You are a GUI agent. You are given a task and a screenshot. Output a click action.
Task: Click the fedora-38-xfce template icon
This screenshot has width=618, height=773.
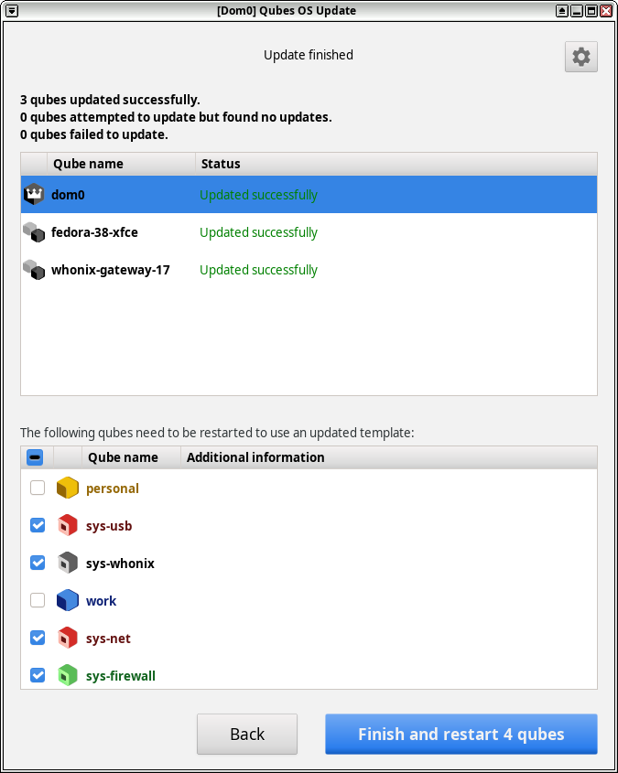point(34,232)
